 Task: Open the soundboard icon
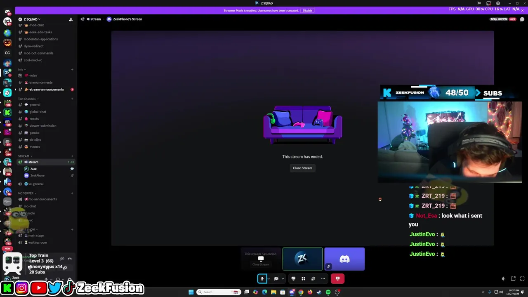[x=313, y=278]
